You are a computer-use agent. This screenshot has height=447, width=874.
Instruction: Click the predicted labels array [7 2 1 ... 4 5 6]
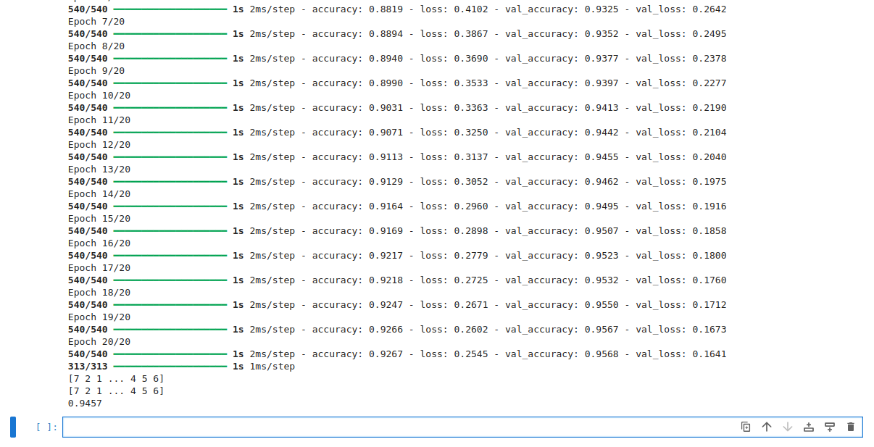pyautogui.click(x=115, y=378)
